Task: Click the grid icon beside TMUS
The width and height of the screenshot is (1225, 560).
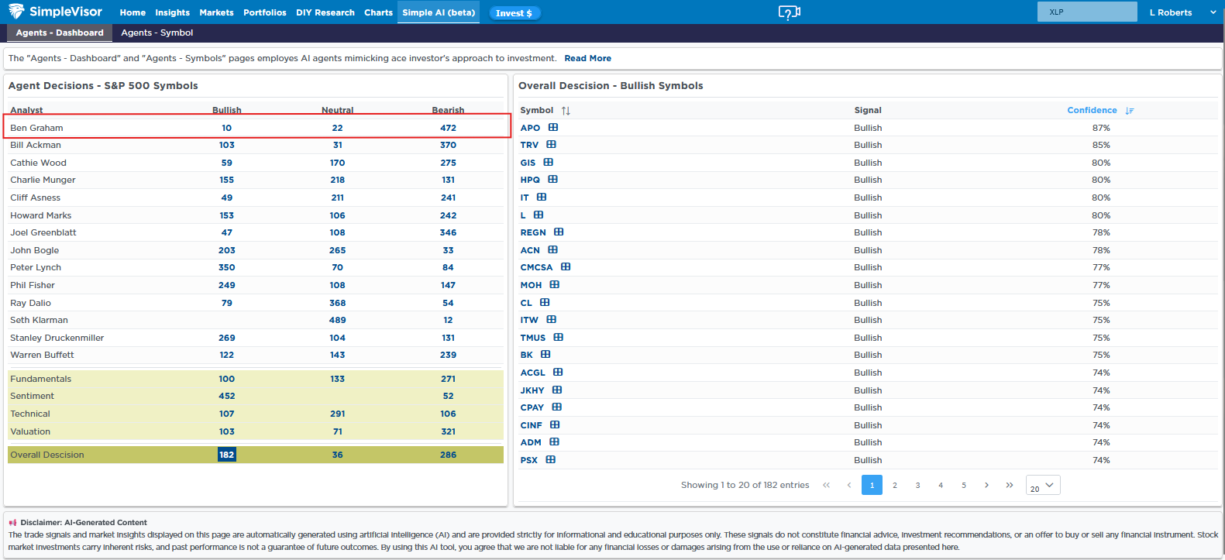Action: tap(559, 338)
